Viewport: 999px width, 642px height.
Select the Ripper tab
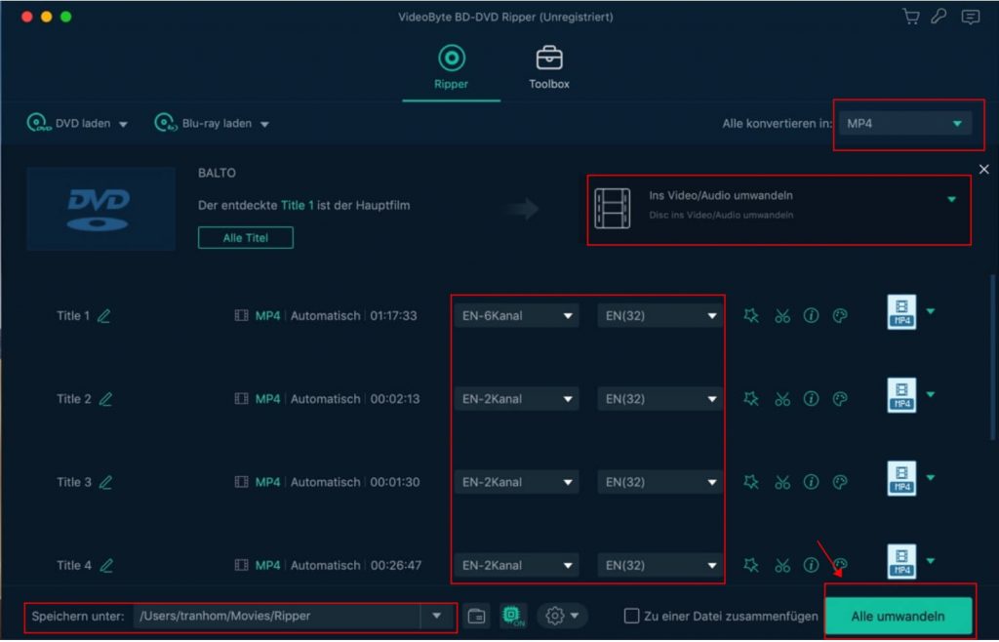pyautogui.click(x=451, y=66)
